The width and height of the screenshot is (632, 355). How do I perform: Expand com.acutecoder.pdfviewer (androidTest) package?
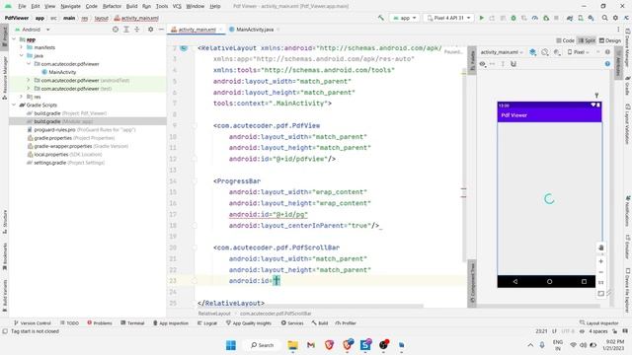tap(29, 80)
